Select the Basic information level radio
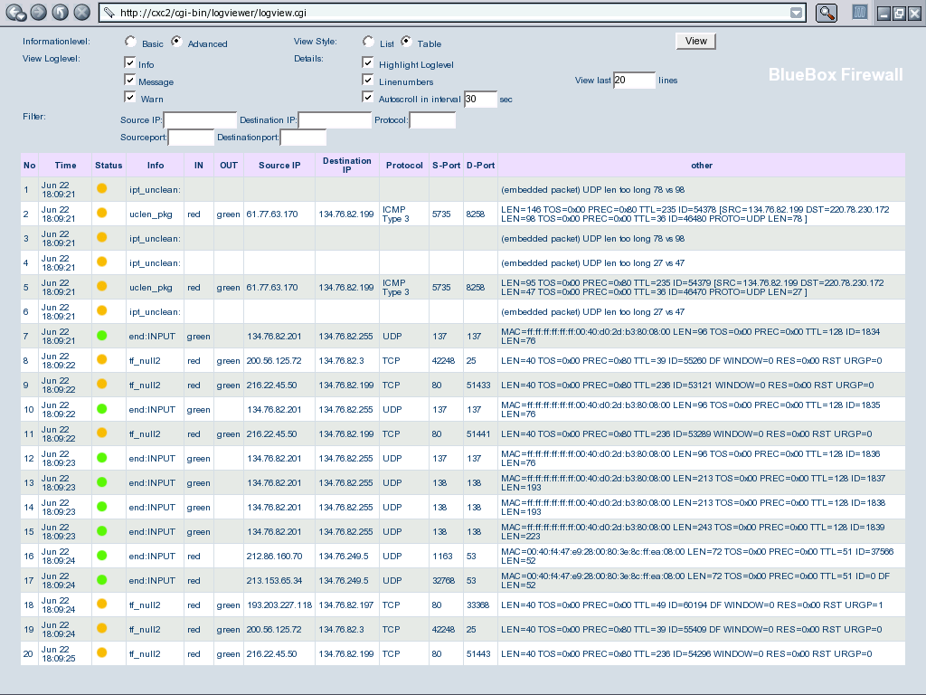Viewport: 926px width, 695px height. (131, 42)
